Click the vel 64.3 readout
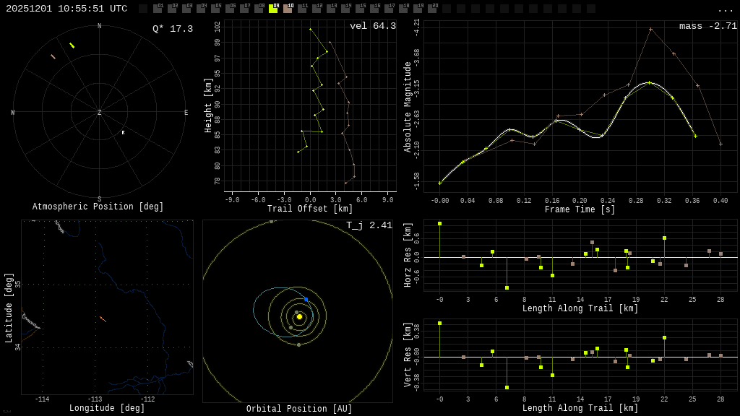740x416 pixels. click(373, 26)
